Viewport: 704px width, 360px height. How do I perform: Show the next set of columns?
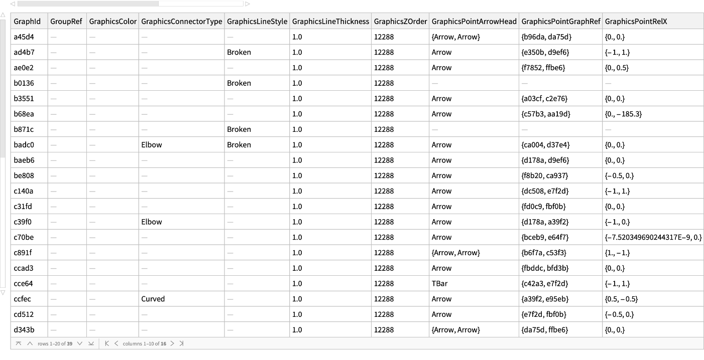pos(172,343)
